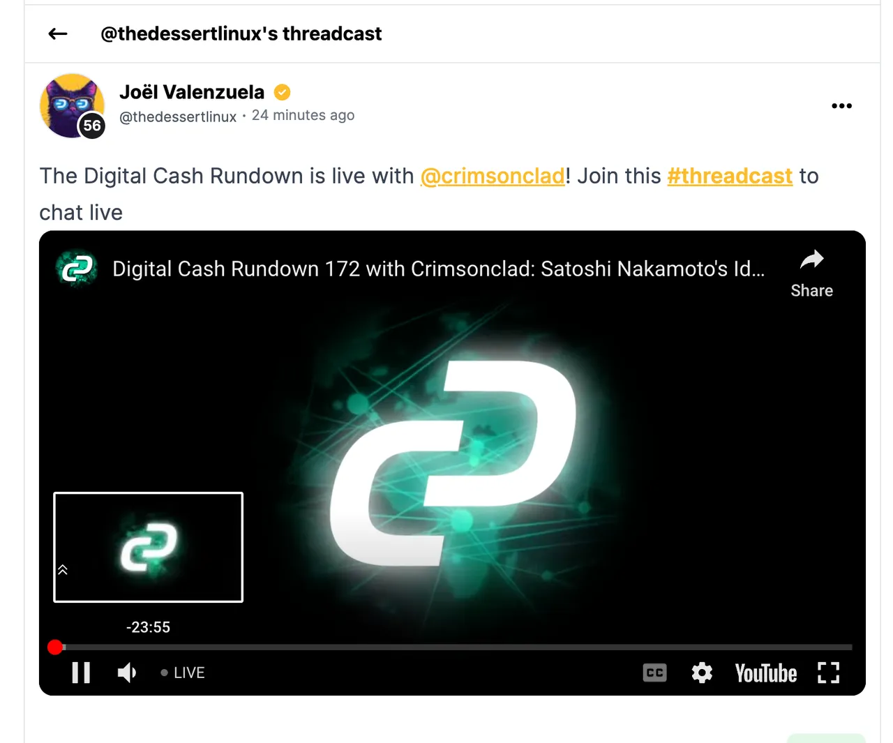
Task: Click the verified badge beside Joël Valenzuela
Action: click(282, 92)
